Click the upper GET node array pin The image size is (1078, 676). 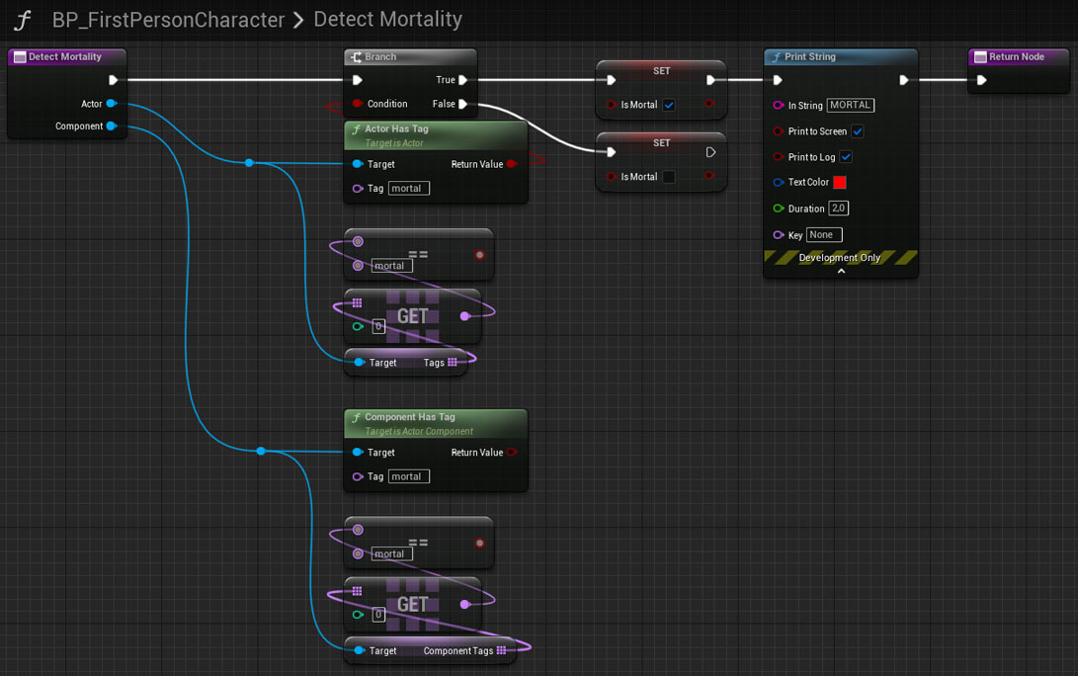coord(357,302)
